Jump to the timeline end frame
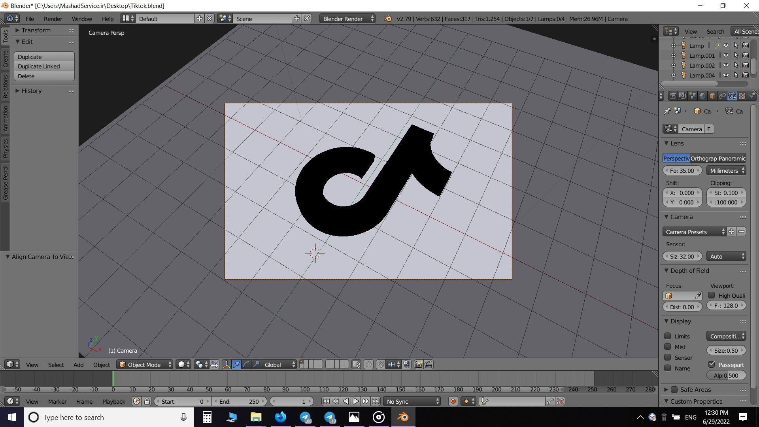The image size is (759, 427). click(x=376, y=401)
